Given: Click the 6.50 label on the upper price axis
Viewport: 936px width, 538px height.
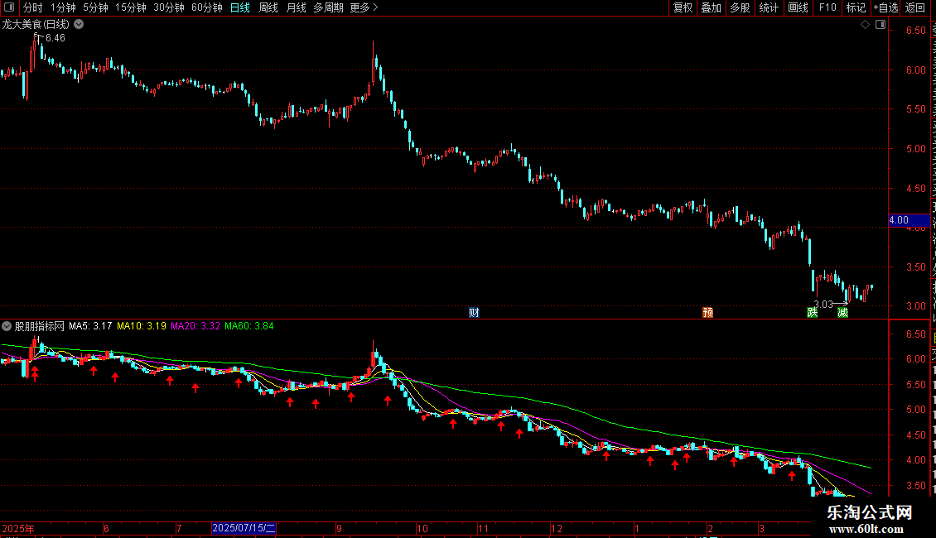Looking at the screenshot, I should click(x=915, y=31).
